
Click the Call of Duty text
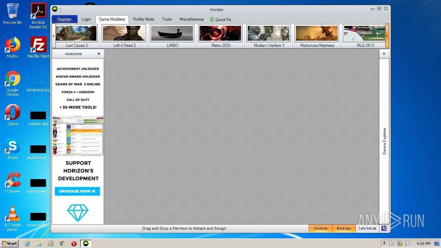point(78,100)
